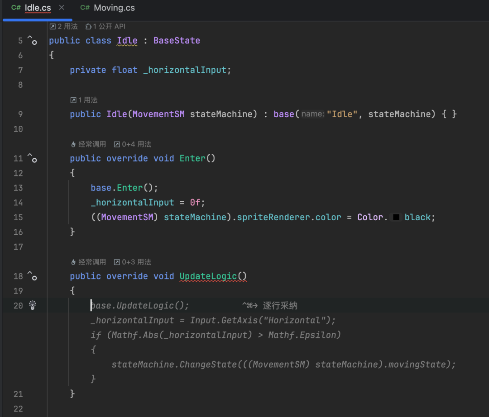Image resolution: width=489 pixels, height=417 pixels.
Task: Open the '1 用法' usages hint above the constructor
Action: (x=84, y=100)
